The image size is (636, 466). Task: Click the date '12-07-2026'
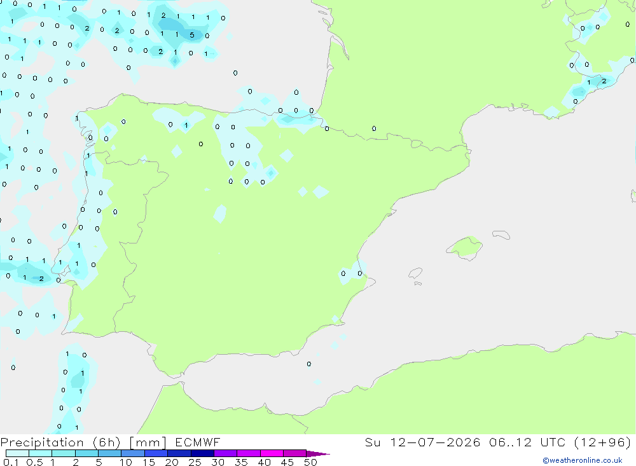[x=435, y=442]
